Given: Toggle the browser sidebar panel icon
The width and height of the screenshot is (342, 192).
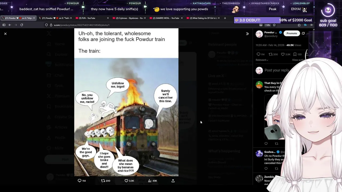Looking at the screenshot, I should tap(4, 25).
